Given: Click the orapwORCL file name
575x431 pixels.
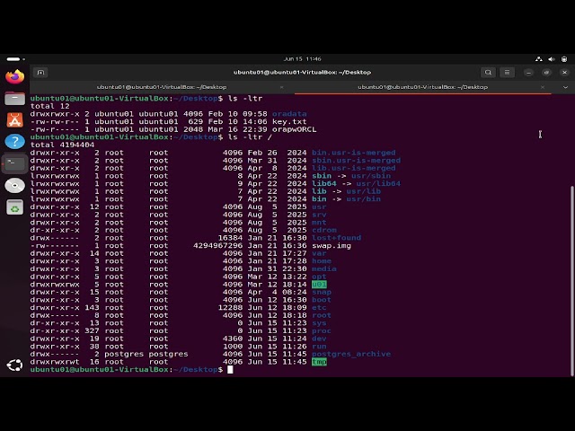Looking at the screenshot, I should [x=294, y=129].
